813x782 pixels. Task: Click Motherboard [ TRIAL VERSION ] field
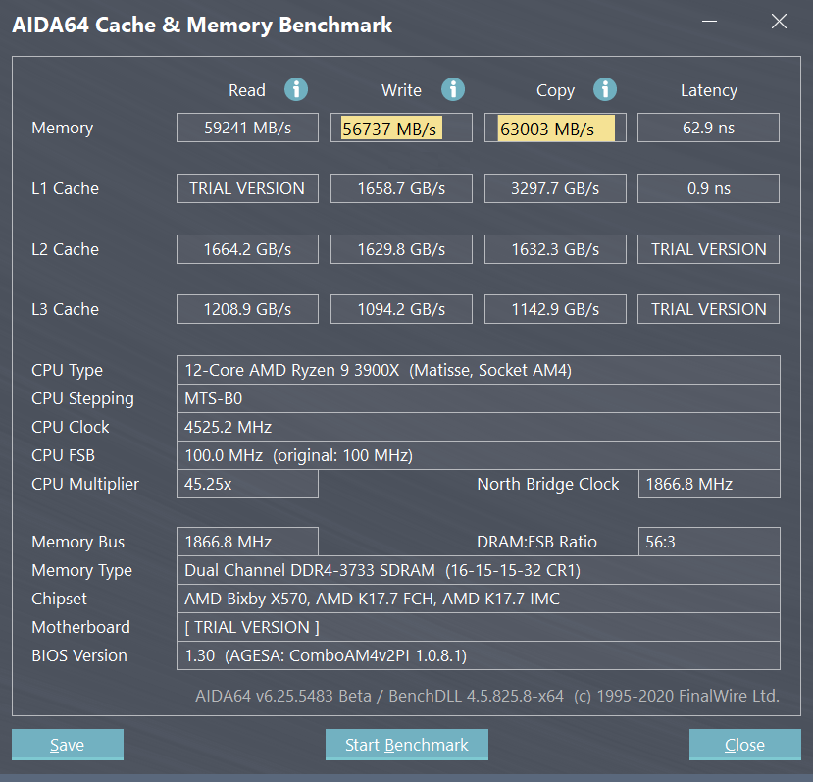coord(479,627)
